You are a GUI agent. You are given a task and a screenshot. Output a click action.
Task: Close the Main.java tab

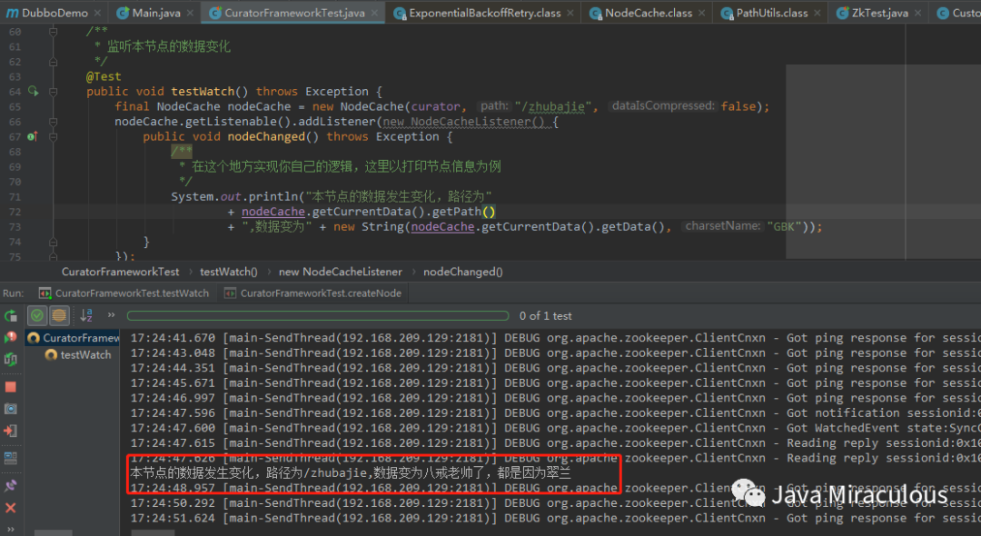click(x=190, y=13)
